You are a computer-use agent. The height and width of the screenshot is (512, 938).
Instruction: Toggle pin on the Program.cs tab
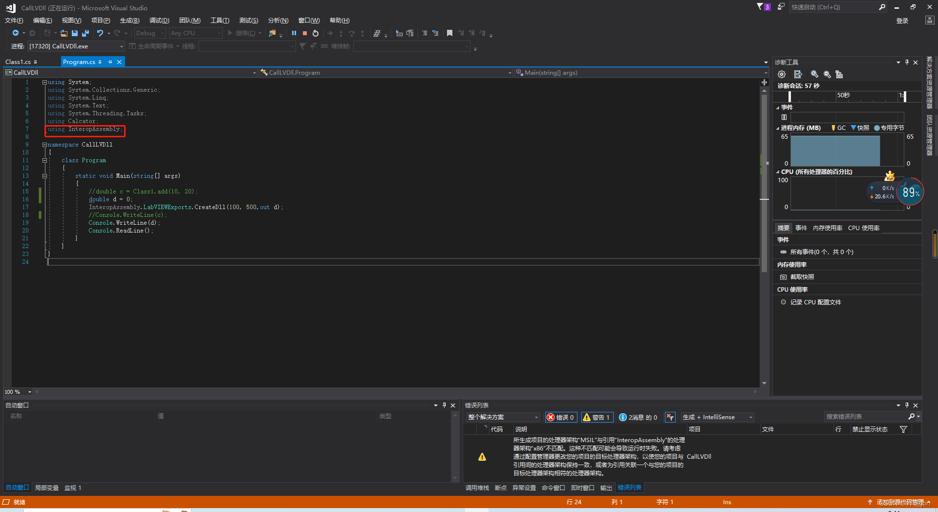click(110, 62)
